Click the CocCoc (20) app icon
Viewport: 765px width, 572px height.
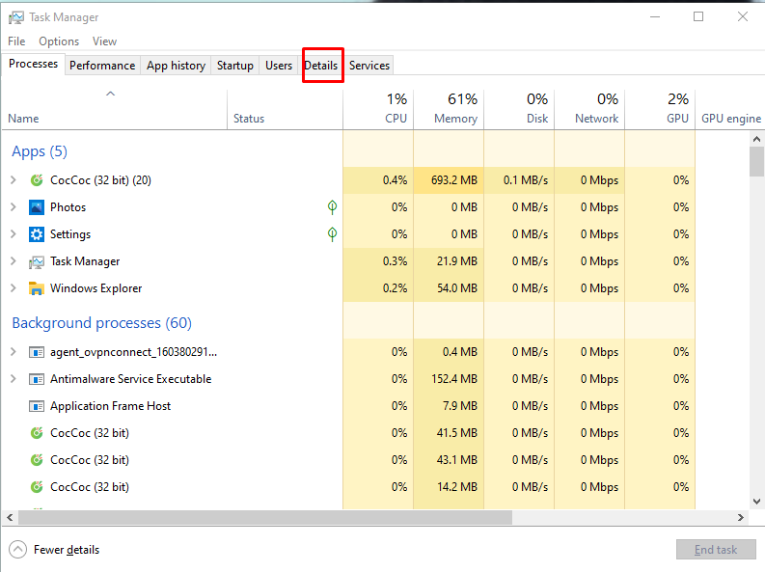click(x=37, y=180)
